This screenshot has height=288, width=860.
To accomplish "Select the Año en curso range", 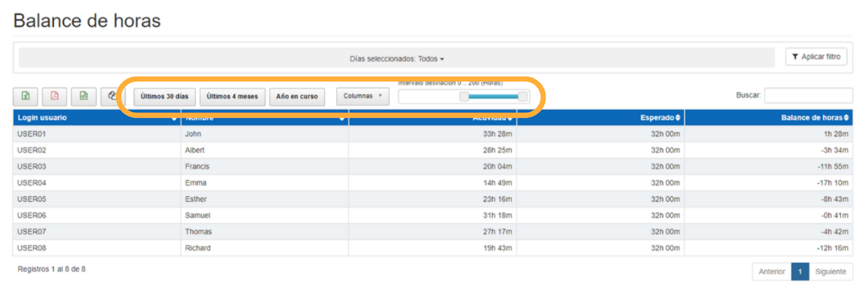I will [x=297, y=96].
